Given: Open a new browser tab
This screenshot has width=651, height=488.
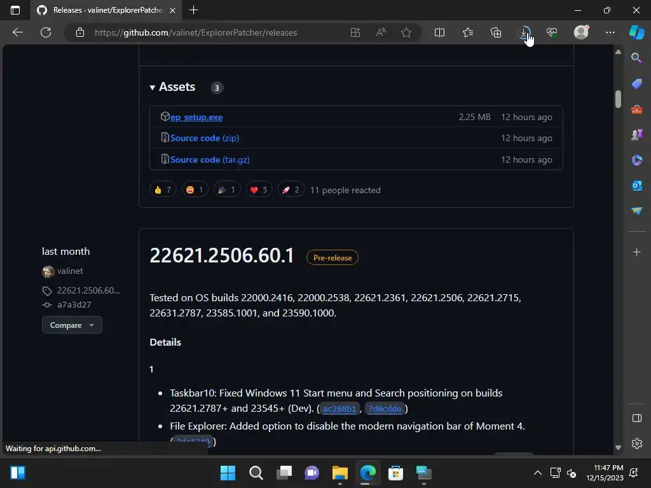Looking at the screenshot, I should tap(193, 10).
